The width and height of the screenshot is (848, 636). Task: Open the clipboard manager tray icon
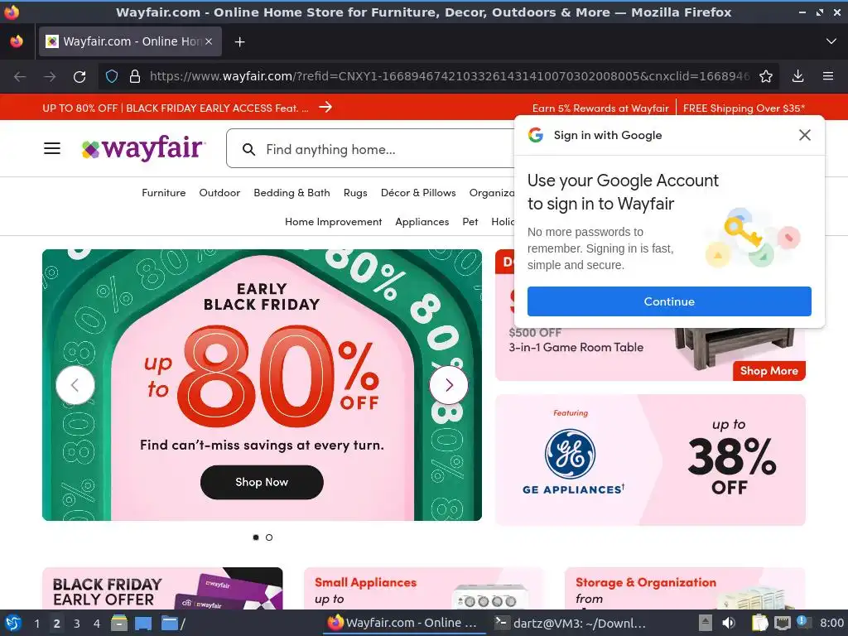pos(759,623)
